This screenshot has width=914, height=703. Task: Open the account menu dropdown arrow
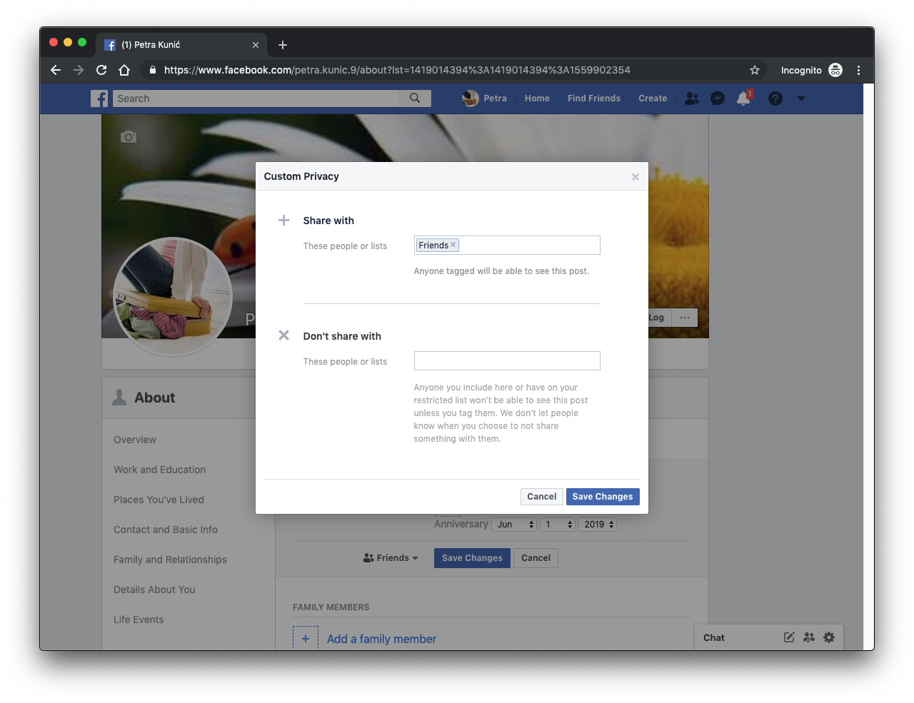[800, 98]
